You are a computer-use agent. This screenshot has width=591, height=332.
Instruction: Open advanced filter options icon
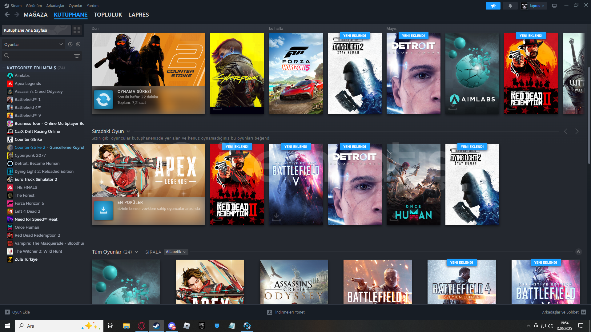[x=77, y=56]
